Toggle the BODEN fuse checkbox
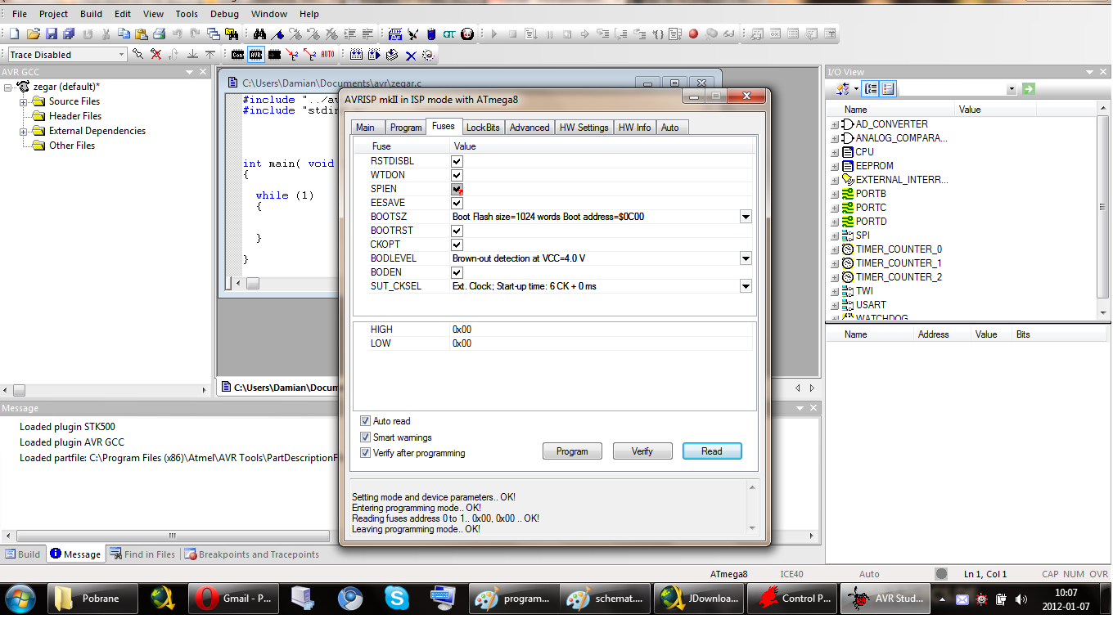Screen dimensions: 1113x628 tap(457, 272)
